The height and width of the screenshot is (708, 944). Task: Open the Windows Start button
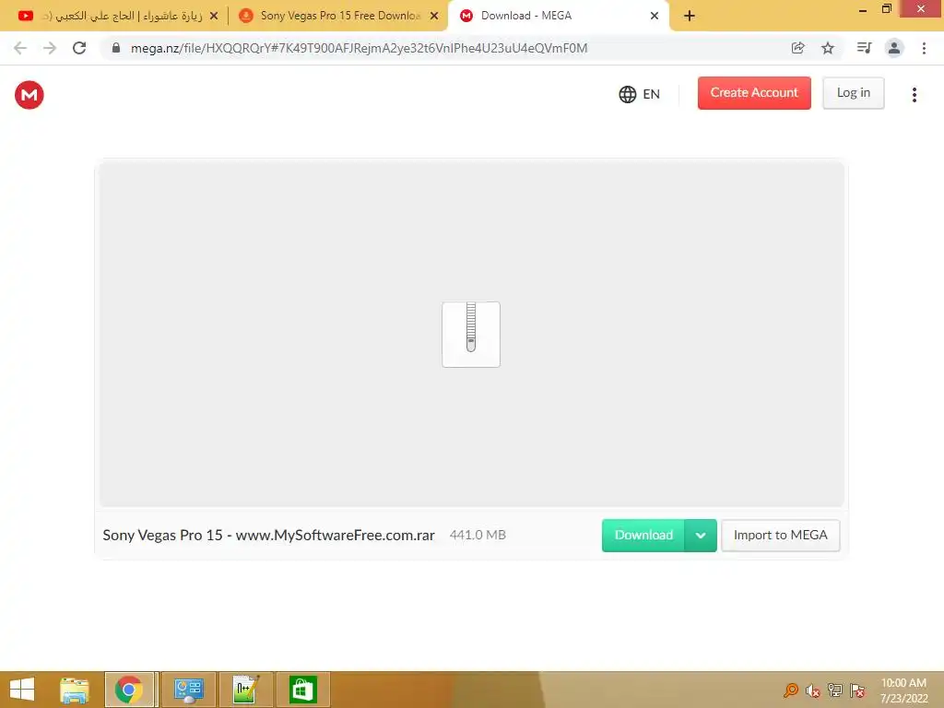[22, 690]
